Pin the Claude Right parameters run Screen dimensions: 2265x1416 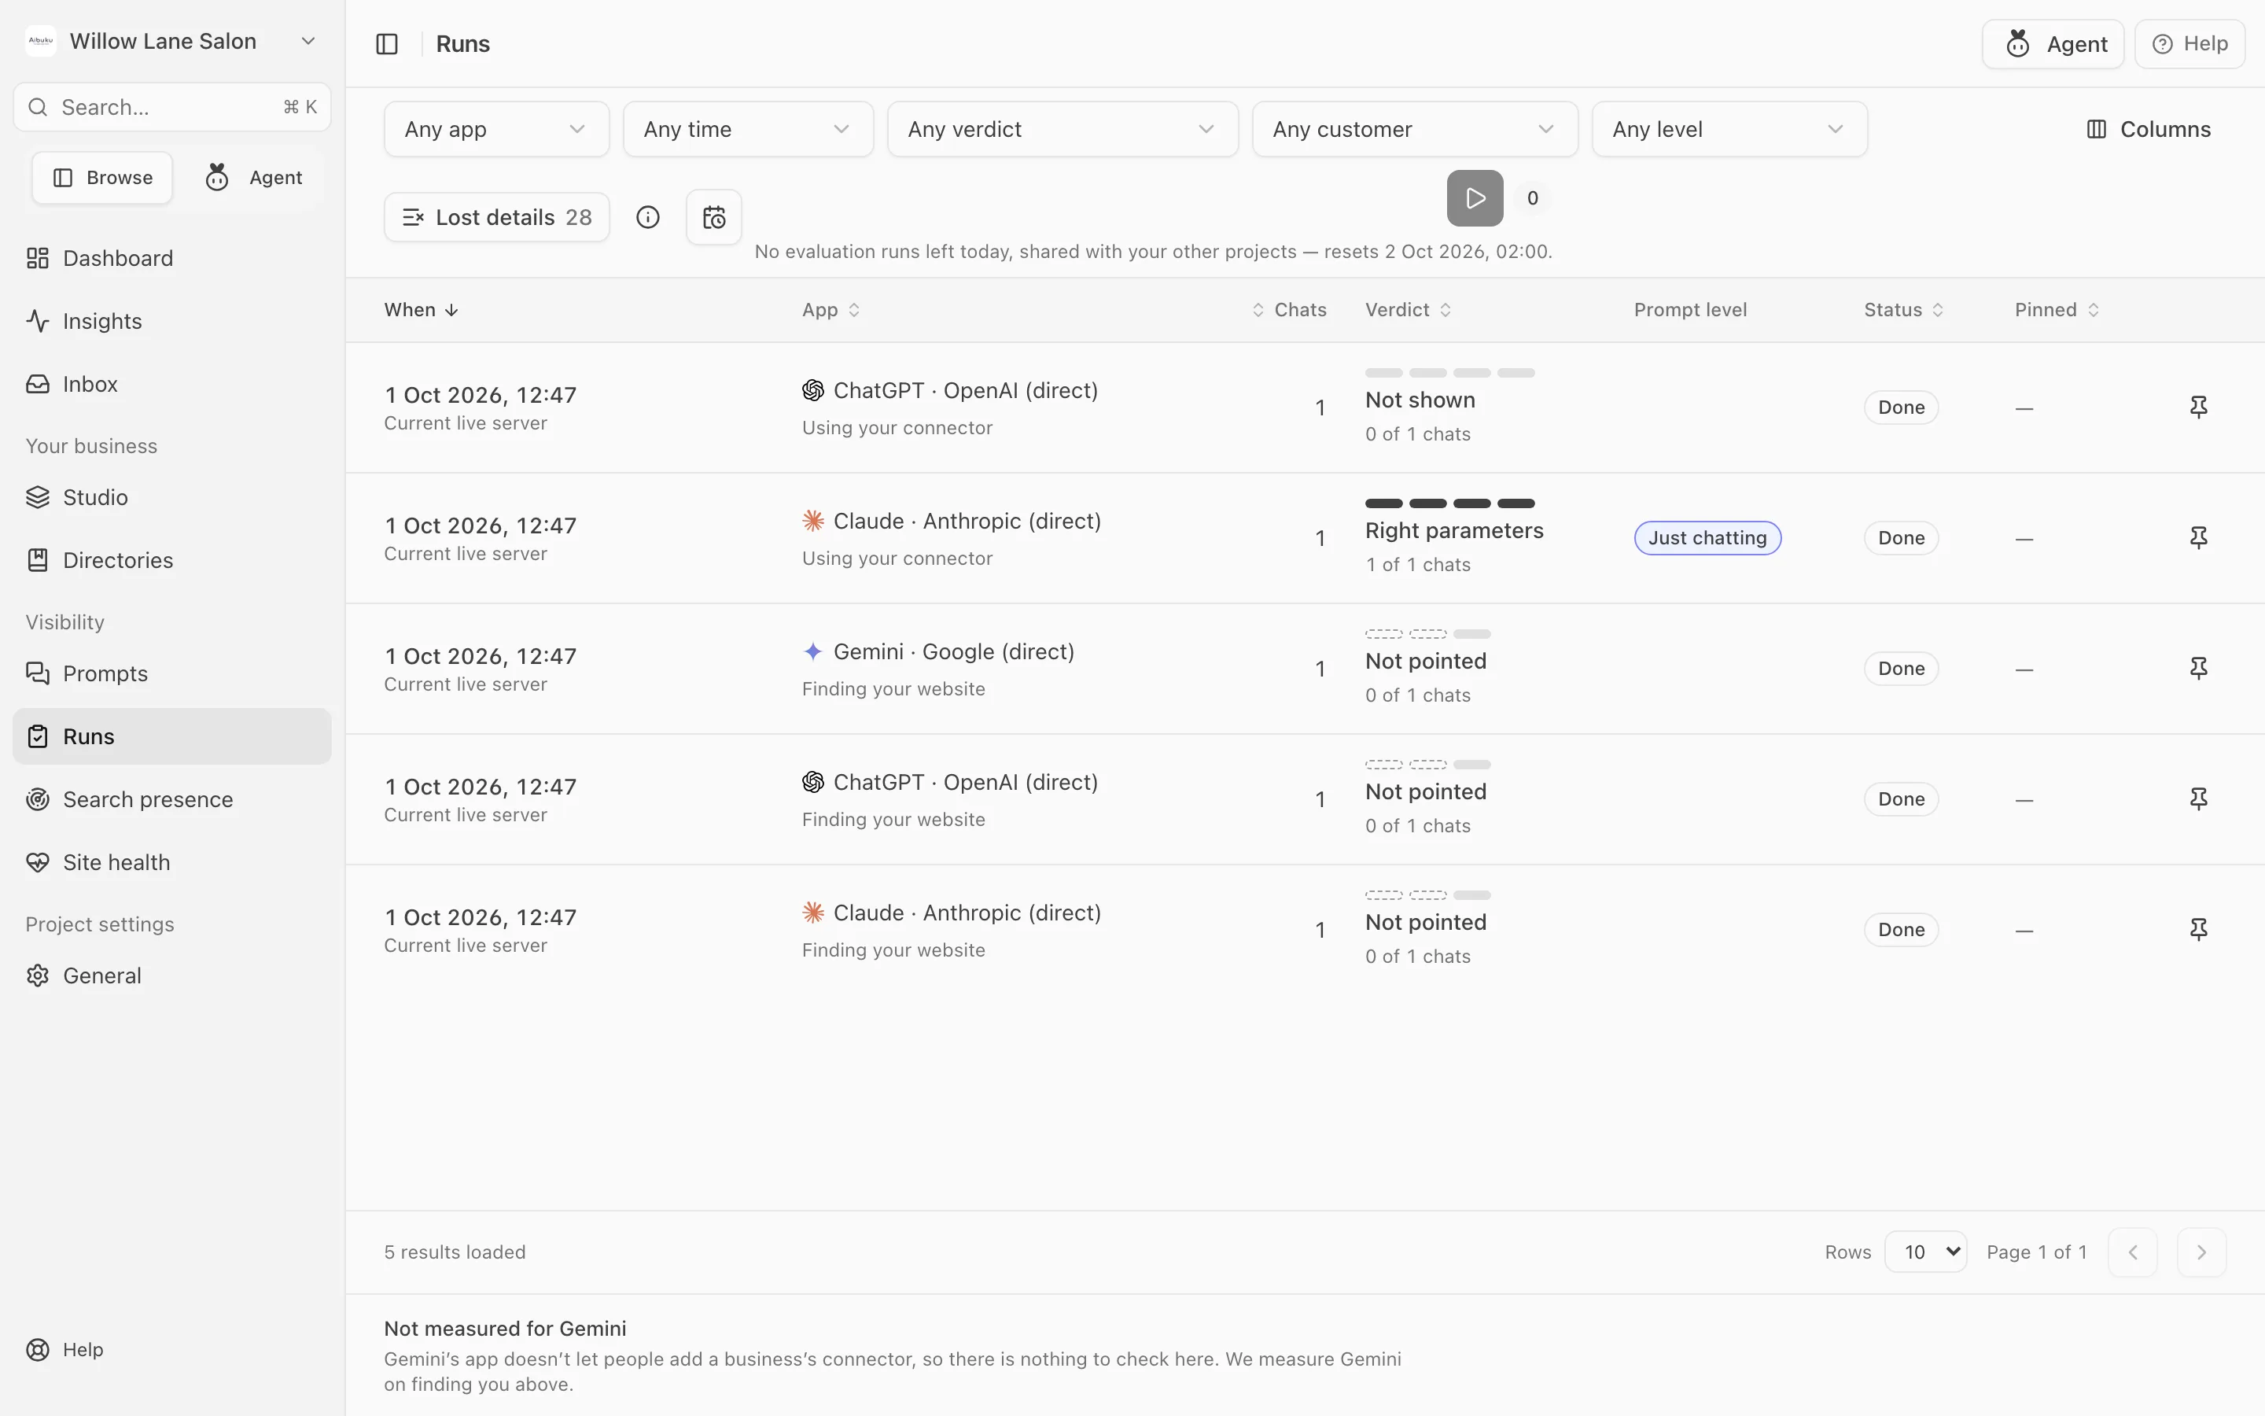tap(2199, 537)
